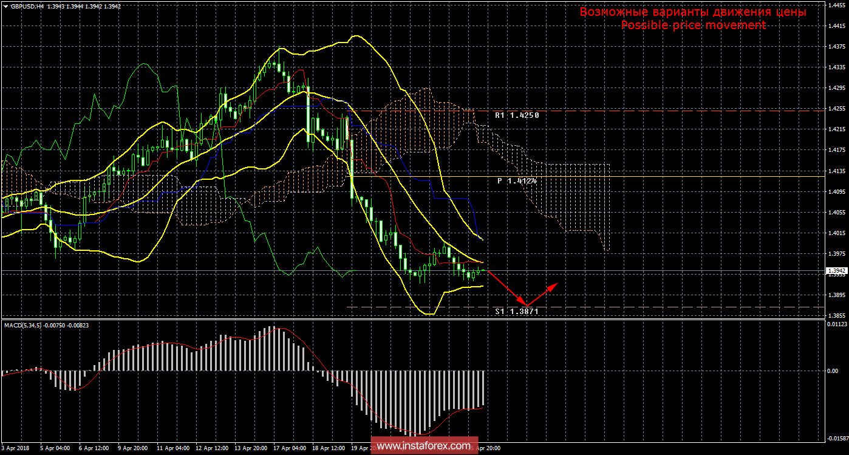
Task: Click the chart menu triangle beside GBPUSD,H4
Action: (5, 5)
